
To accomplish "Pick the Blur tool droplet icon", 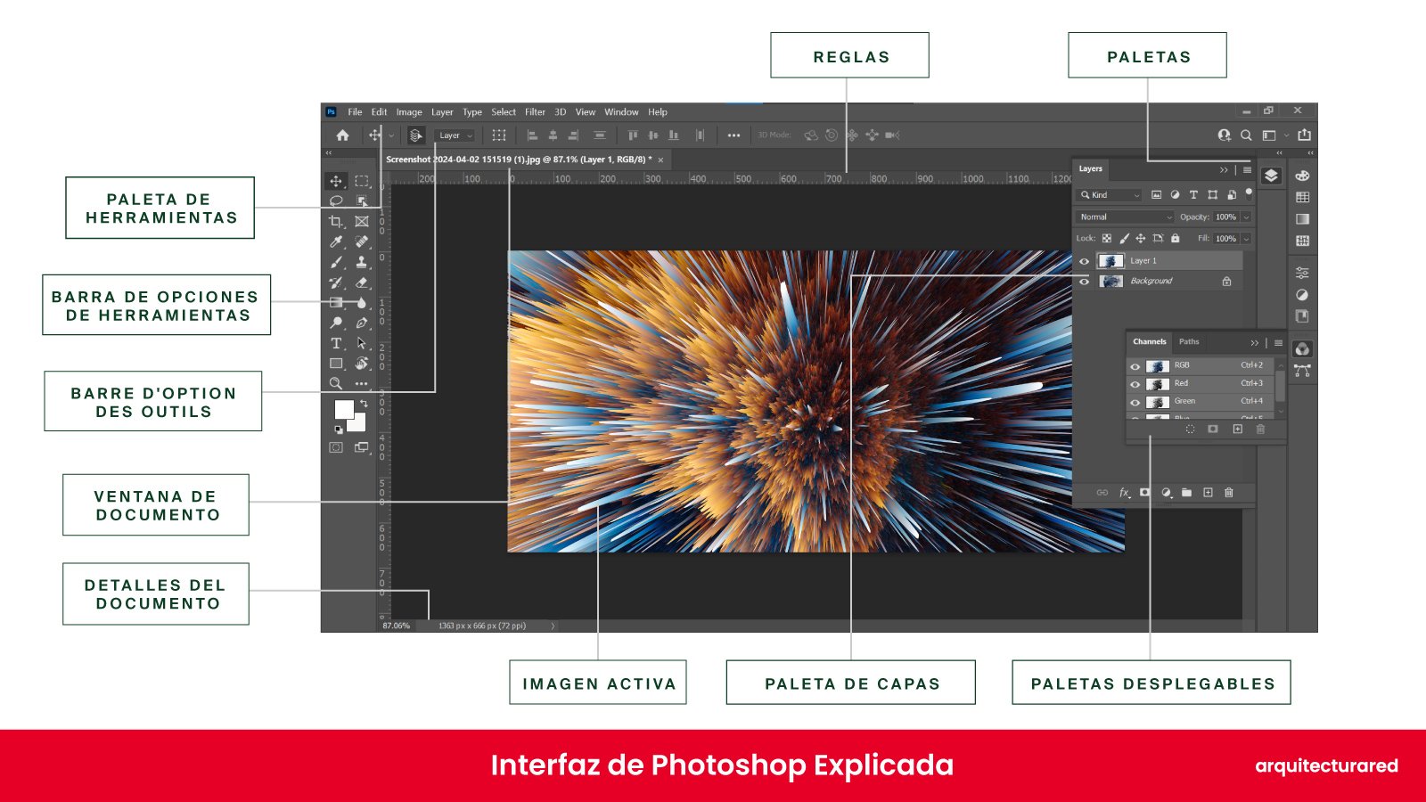I will tap(362, 303).
